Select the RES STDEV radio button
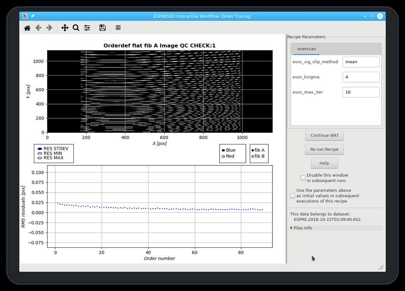405x291 pixels. [x=40, y=149]
